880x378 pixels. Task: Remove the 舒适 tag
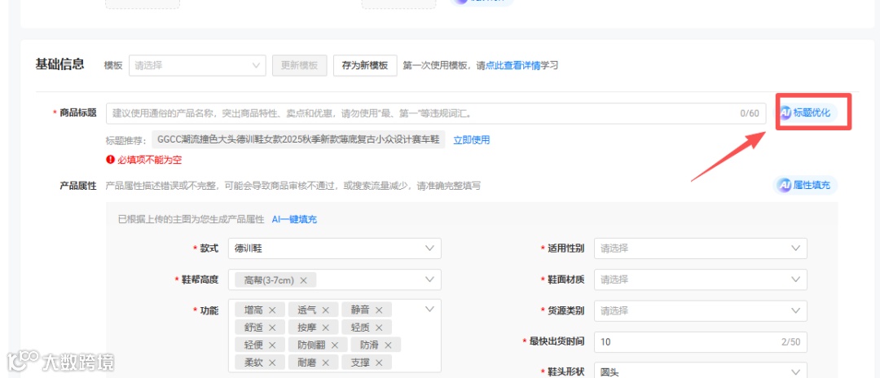pyautogui.click(x=272, y=327)
